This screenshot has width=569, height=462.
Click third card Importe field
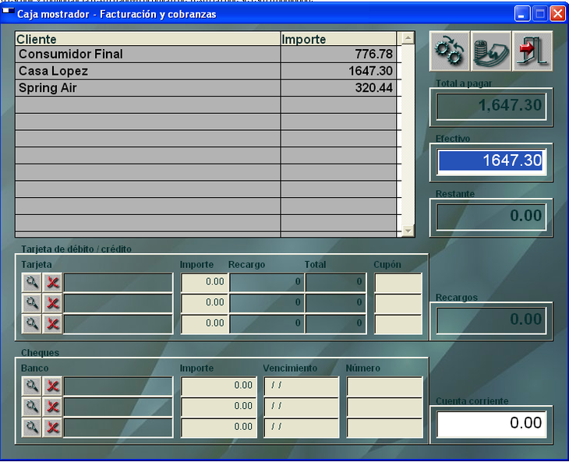coord(204,323)
